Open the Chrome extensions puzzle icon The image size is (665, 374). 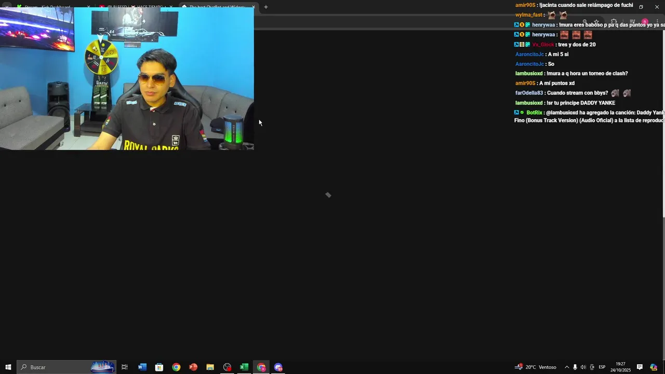point(614,22)
